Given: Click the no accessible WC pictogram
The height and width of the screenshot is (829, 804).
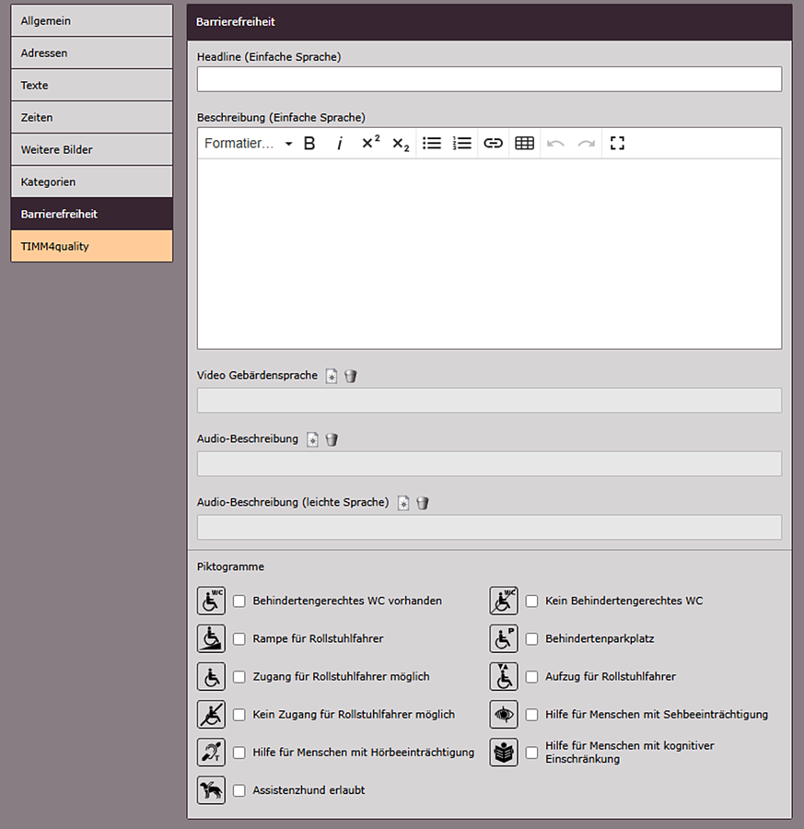Looking at the screenshot, I should tap(504, 601).
